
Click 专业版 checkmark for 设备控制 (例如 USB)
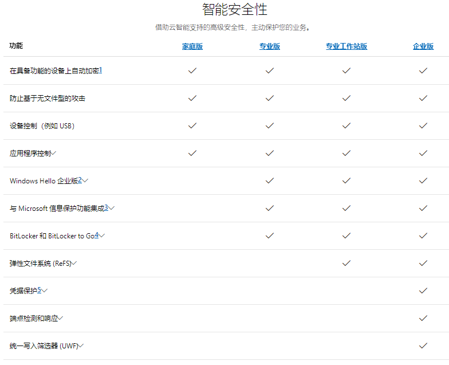pyautogui.click(x=269, y=125)
